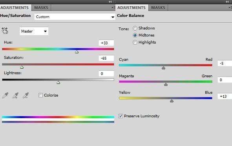
Task: Open the Color Balance panel flyout menu
Action: click(x=230, y=7)
